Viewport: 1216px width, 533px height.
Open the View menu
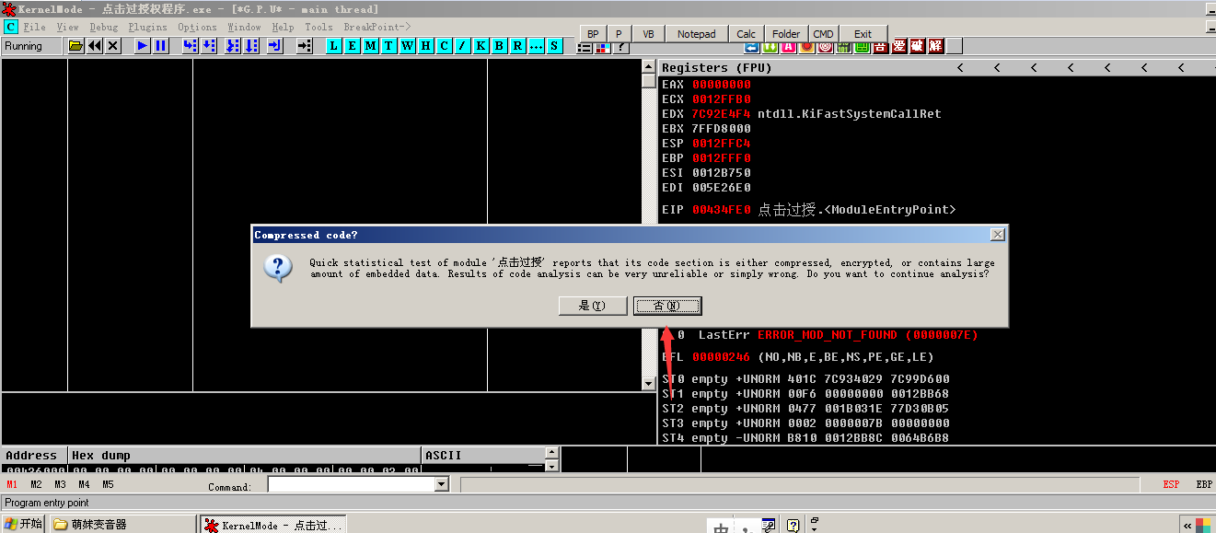click(x=67, y=27)
